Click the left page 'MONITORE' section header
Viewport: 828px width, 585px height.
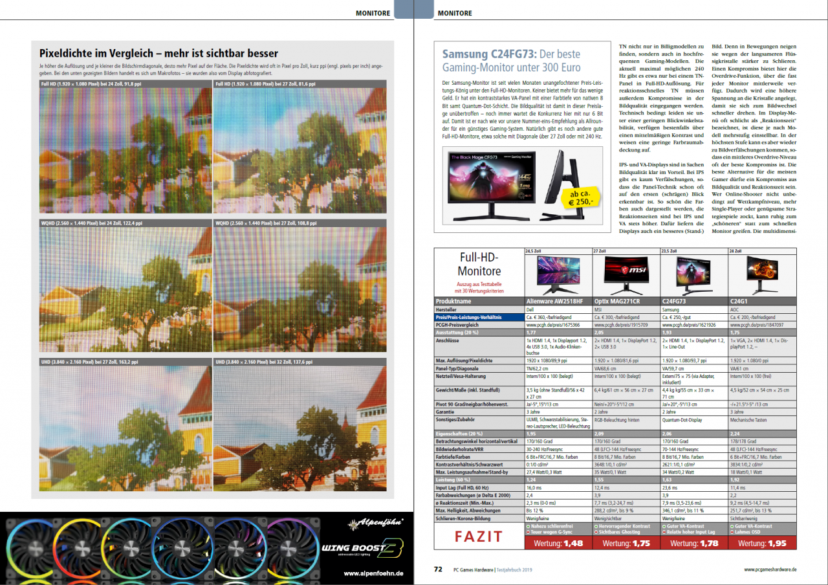[x=374, y=13]
